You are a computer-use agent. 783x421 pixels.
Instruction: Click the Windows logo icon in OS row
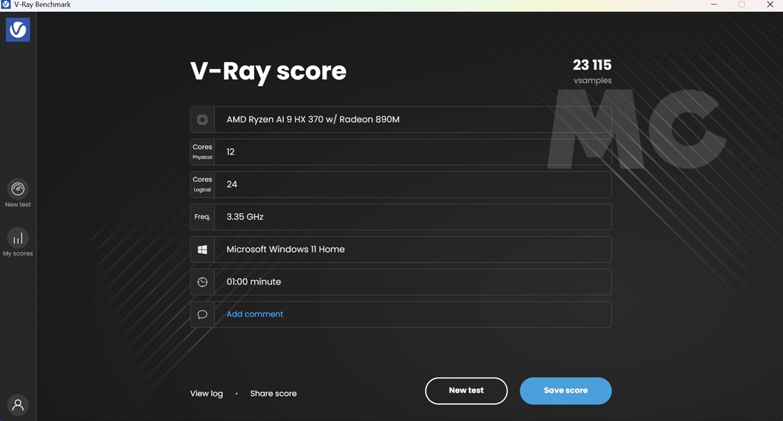click(202, 250)
